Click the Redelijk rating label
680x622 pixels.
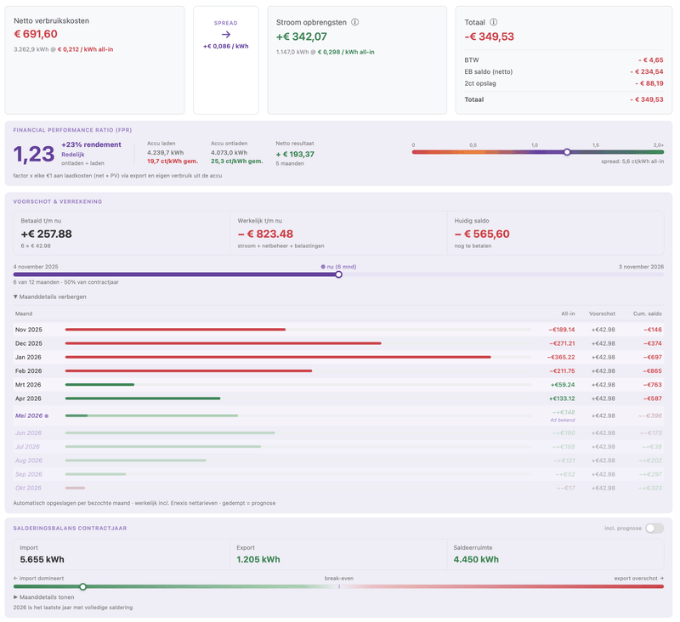pos(73,155)
